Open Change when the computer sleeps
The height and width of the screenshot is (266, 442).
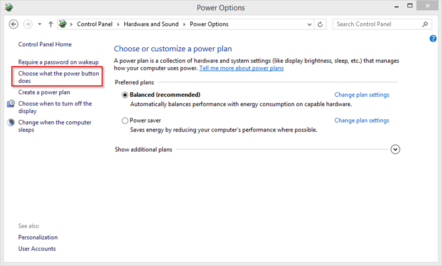[x=55, y=126]
